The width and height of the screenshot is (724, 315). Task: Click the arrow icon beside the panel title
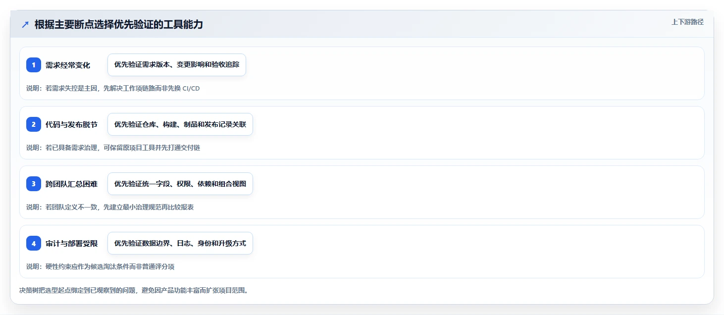25,25
